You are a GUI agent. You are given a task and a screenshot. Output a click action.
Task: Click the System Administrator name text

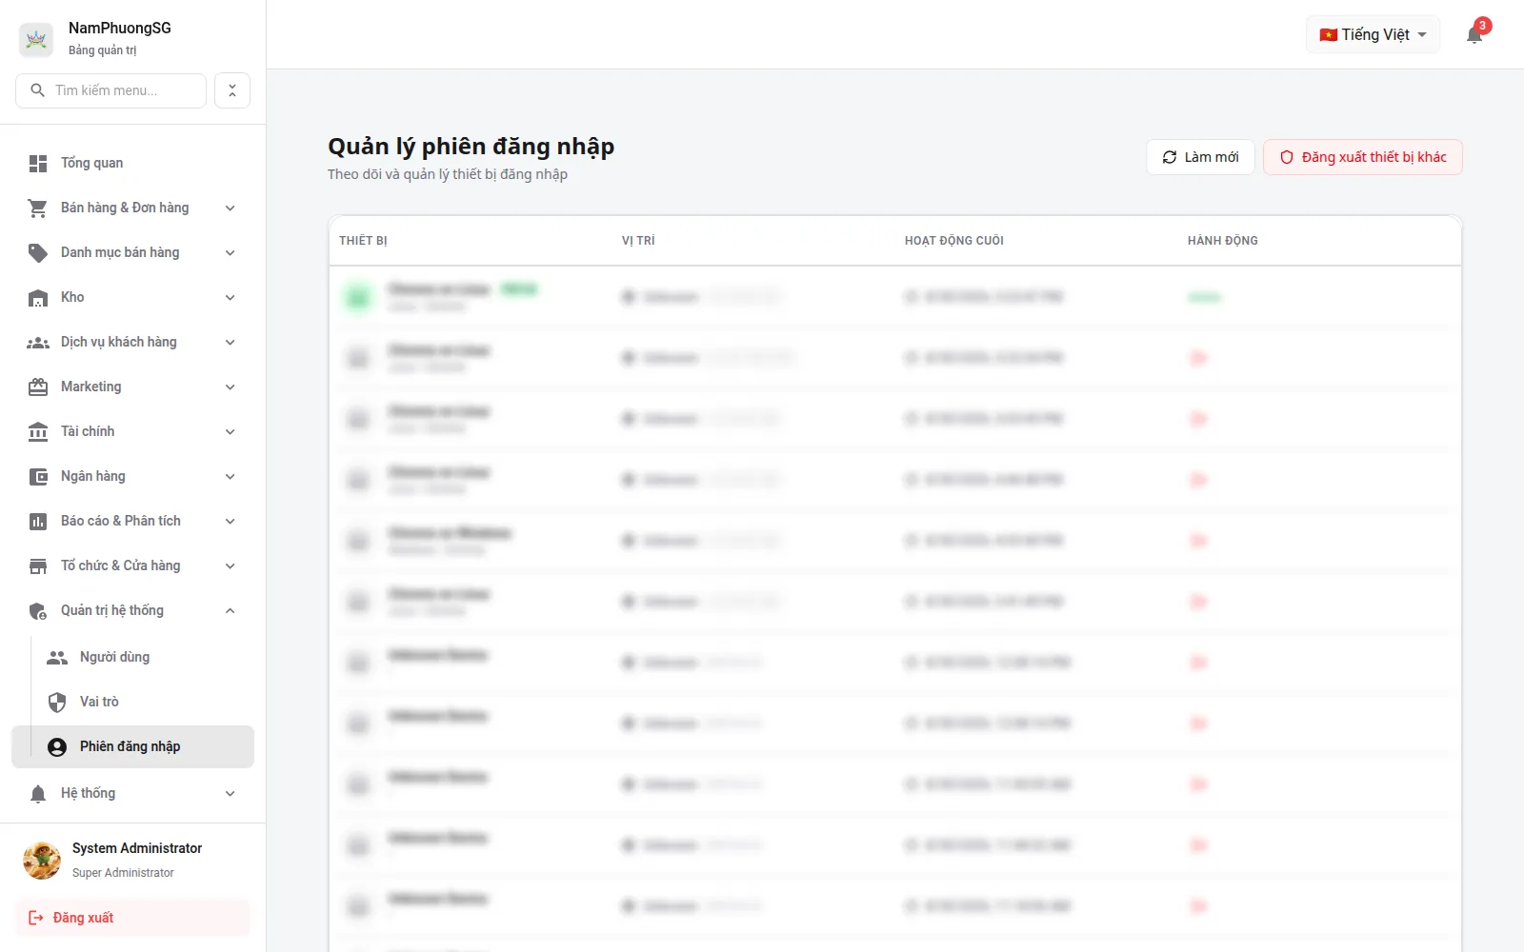[x=137, y=848]
